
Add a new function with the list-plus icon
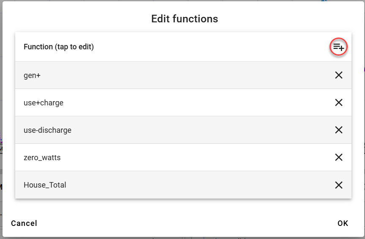(x=338, y=47)
